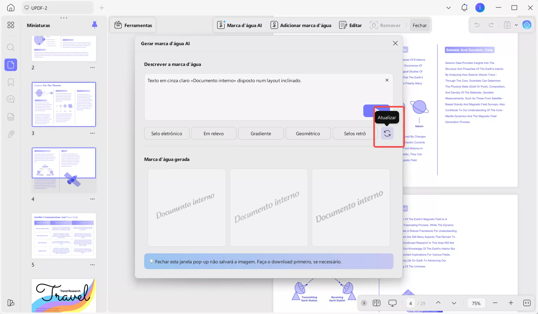The image size is (538, 314).
Task: Select the first generated watermark preview
Action: (x=187, y=207)
